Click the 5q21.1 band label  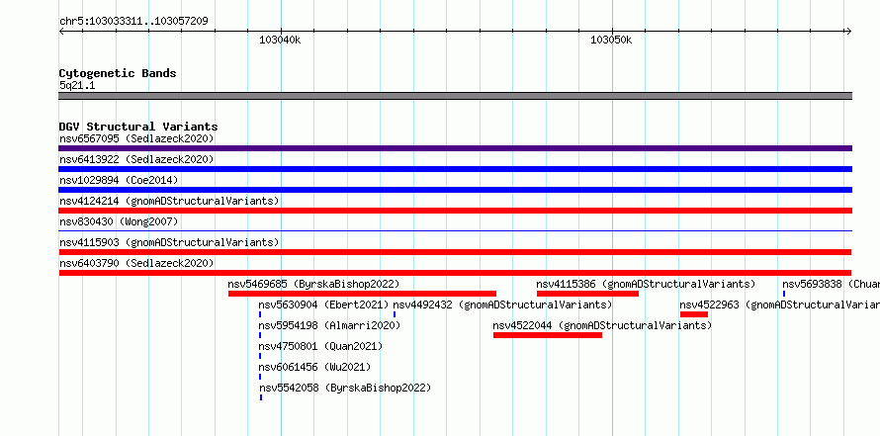pos(77,86)
